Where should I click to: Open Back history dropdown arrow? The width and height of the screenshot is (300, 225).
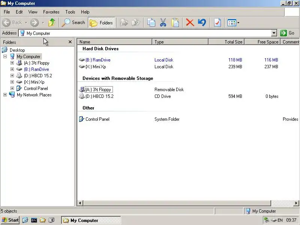(26, 22)
